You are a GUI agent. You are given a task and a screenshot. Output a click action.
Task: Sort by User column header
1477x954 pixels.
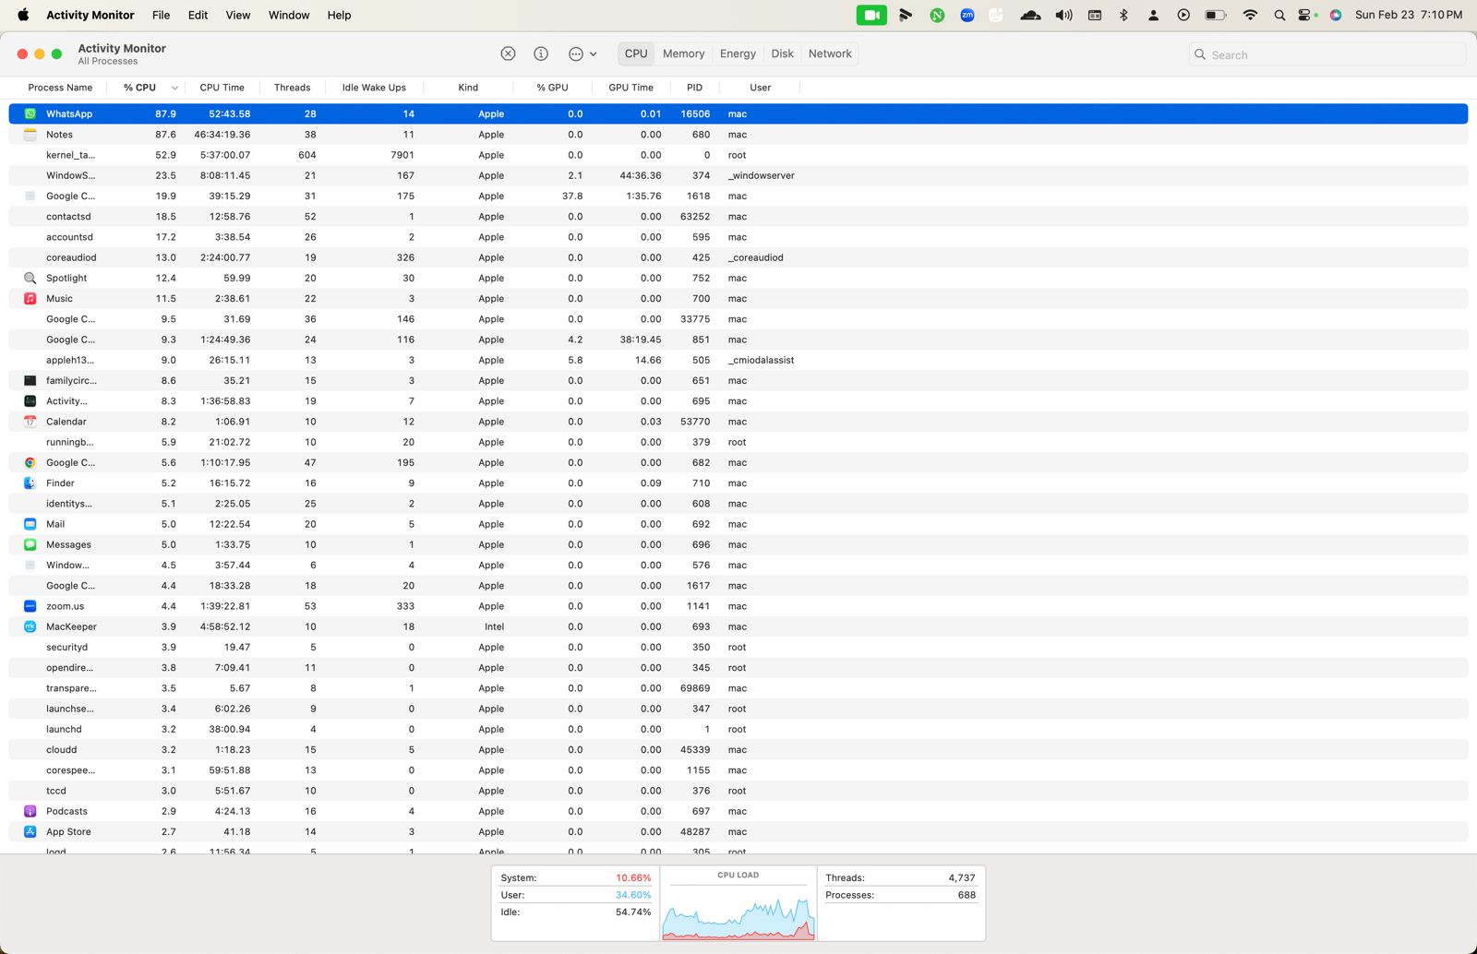pyautogui.click(x=760, y=88)
